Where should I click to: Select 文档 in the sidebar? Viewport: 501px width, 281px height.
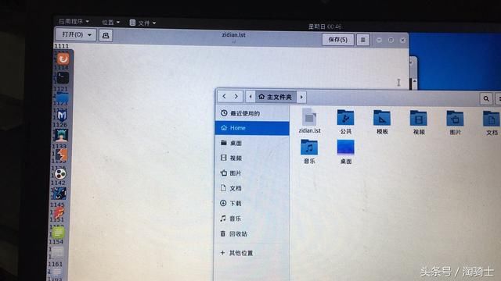click(252, 188)
